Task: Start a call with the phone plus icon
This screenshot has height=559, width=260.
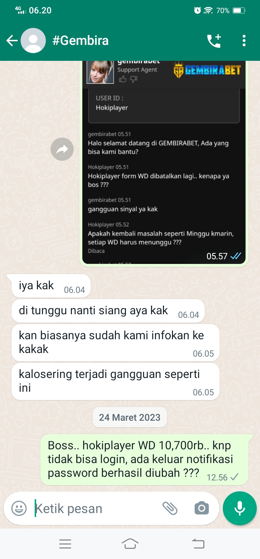Action: click(214, 41)
